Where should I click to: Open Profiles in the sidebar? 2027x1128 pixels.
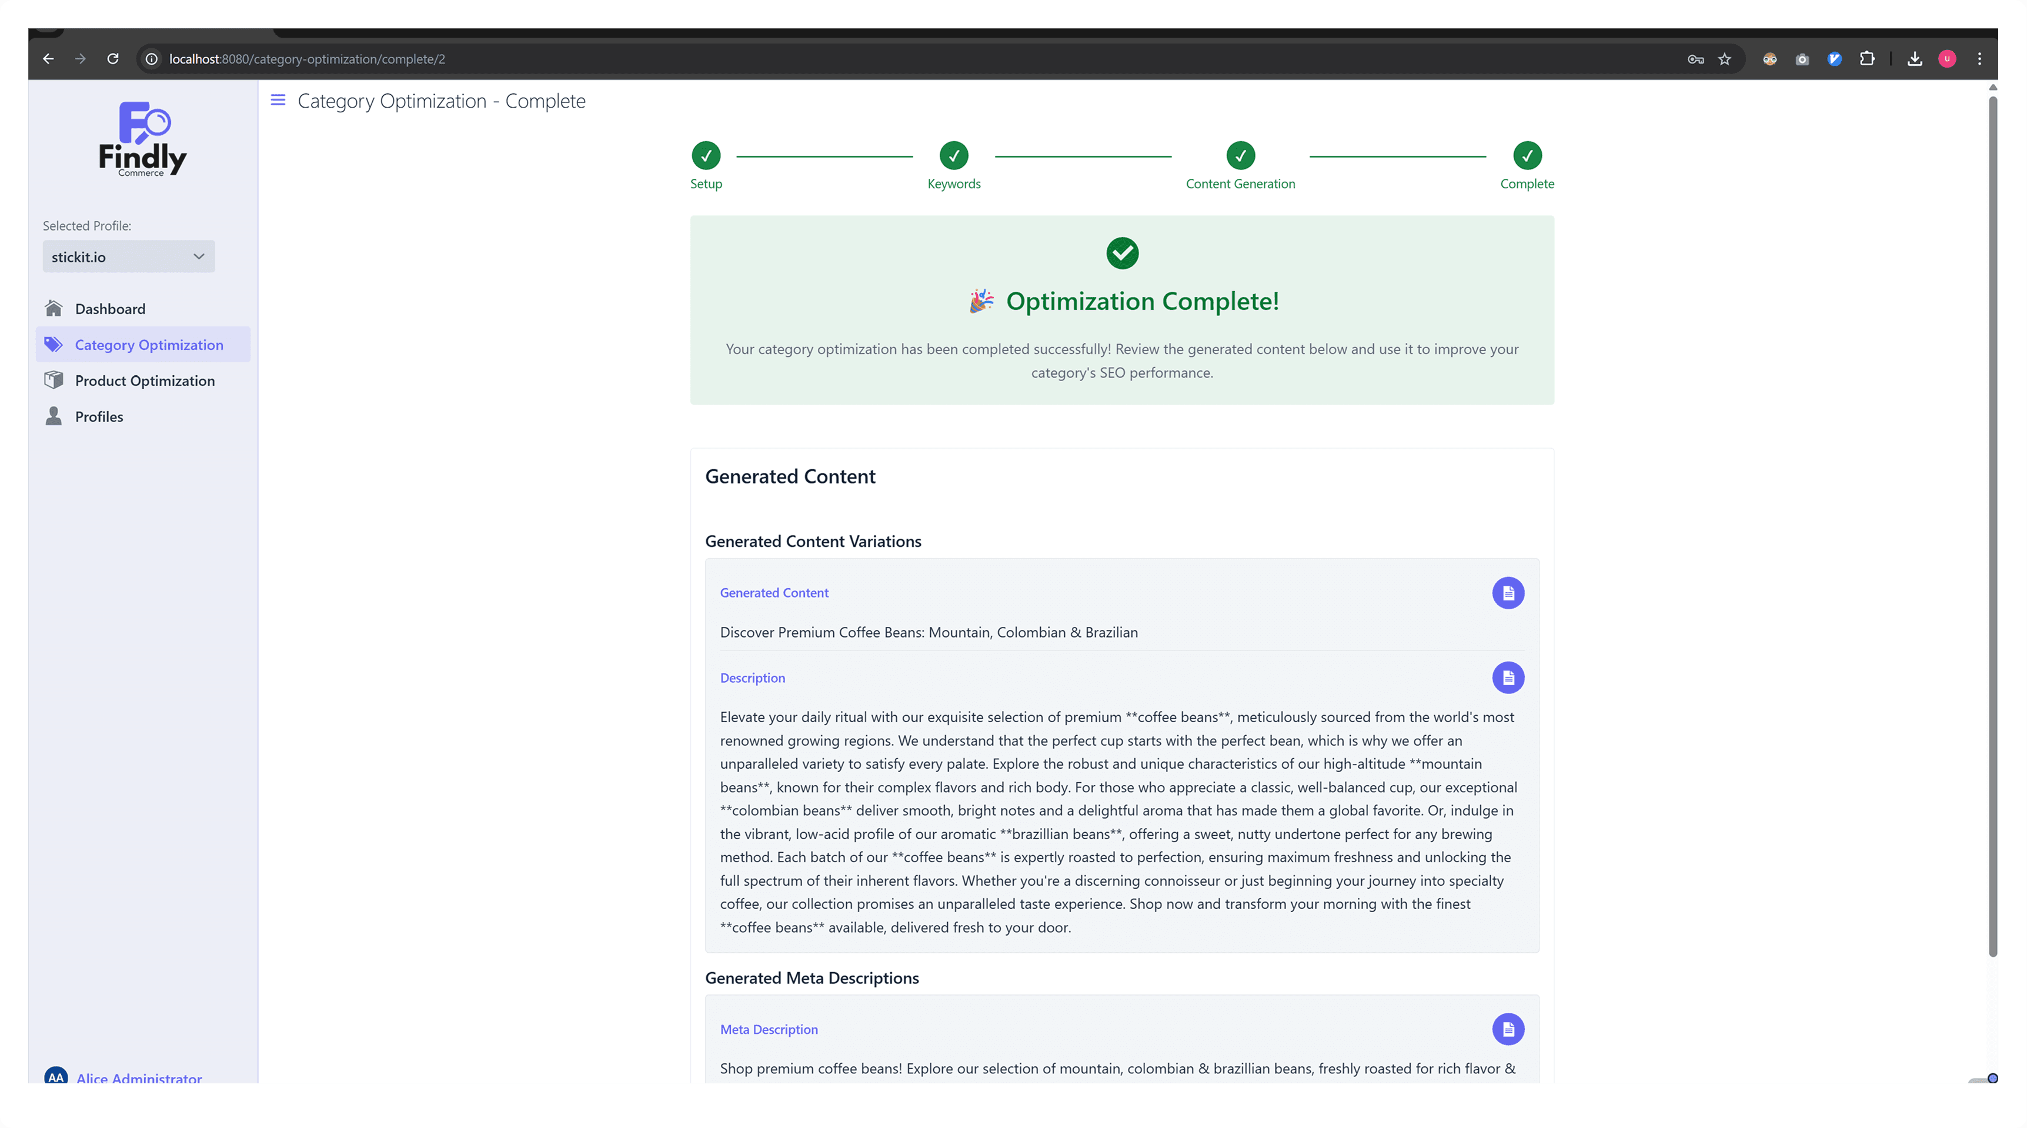coord(99,416)
